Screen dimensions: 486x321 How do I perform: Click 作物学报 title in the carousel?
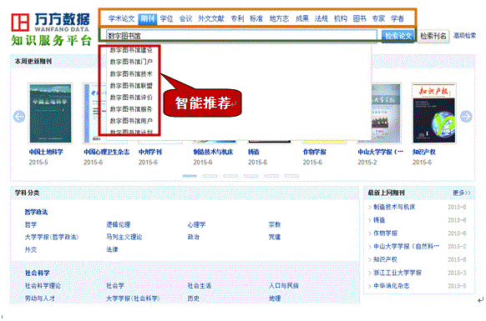pyautogui.click(x=314, y=152)
